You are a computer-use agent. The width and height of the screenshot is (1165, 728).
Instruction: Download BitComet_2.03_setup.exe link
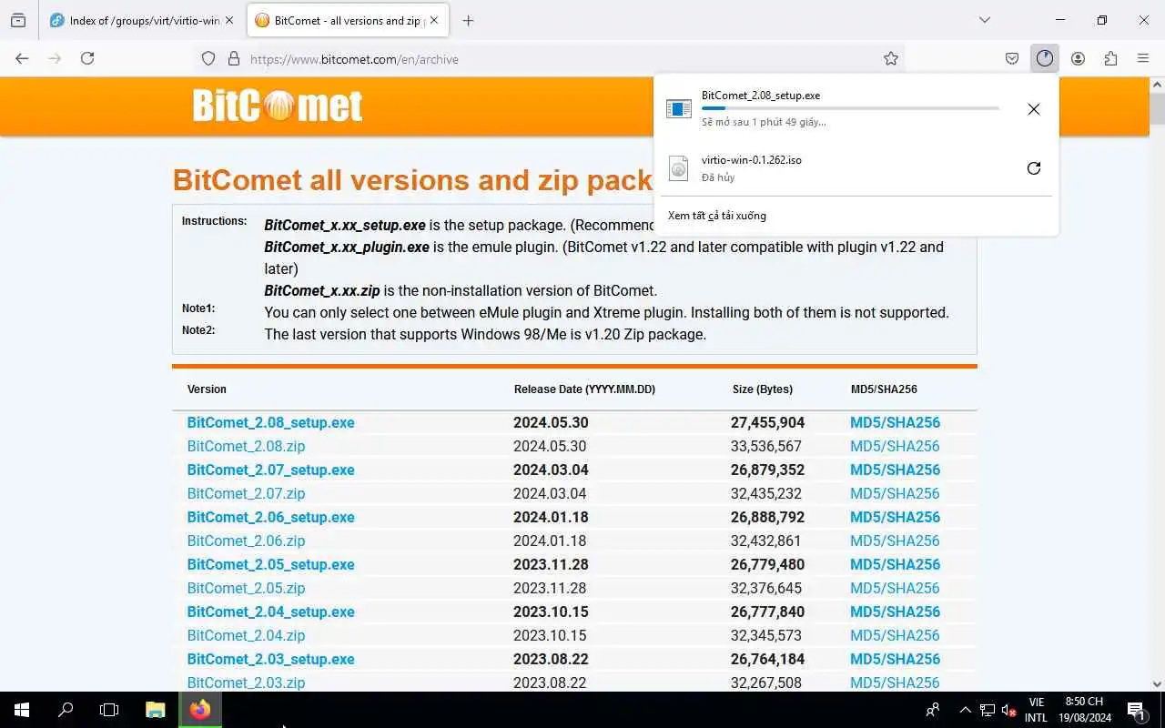pyautogui.click(x=270, y=659)
